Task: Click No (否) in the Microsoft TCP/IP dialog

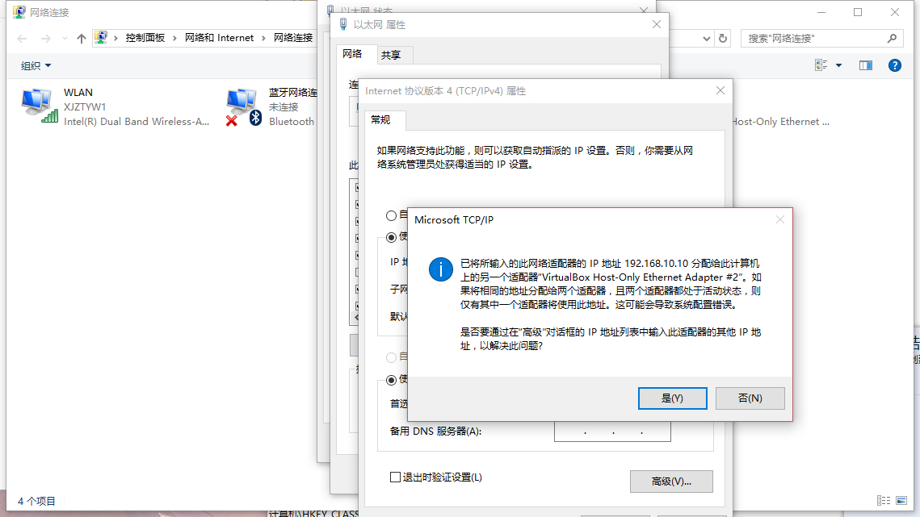Action: coord(750,398)
